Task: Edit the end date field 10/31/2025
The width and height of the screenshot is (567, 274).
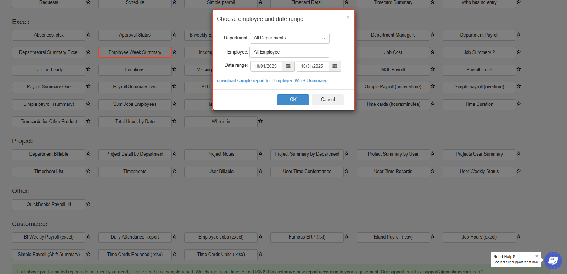Action: click(x=312, y=66)
